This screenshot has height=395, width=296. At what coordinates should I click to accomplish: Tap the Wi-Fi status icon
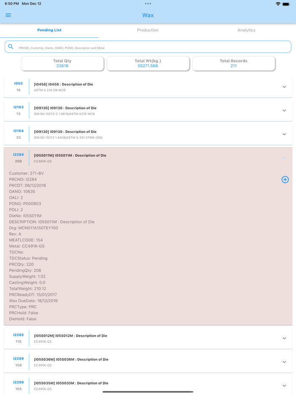coord(278,4)
